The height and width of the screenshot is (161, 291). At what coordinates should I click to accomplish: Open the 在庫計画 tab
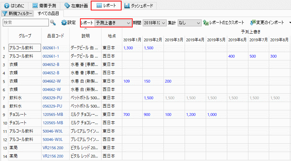pyautogui.click(x=76, y=6)
